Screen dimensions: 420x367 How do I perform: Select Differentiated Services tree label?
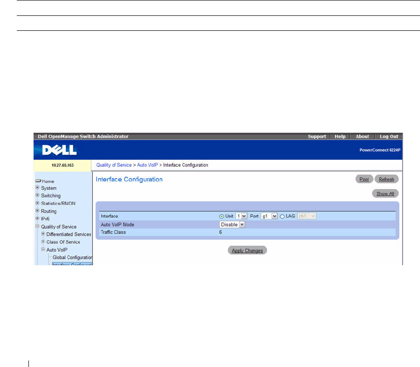coord(69,234)
